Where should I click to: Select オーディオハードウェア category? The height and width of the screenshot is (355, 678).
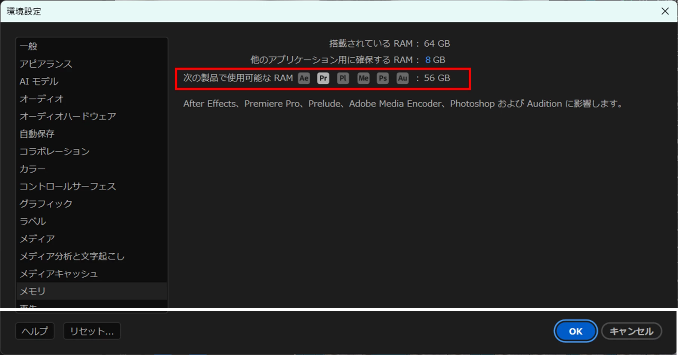click(x=92, y=116)
